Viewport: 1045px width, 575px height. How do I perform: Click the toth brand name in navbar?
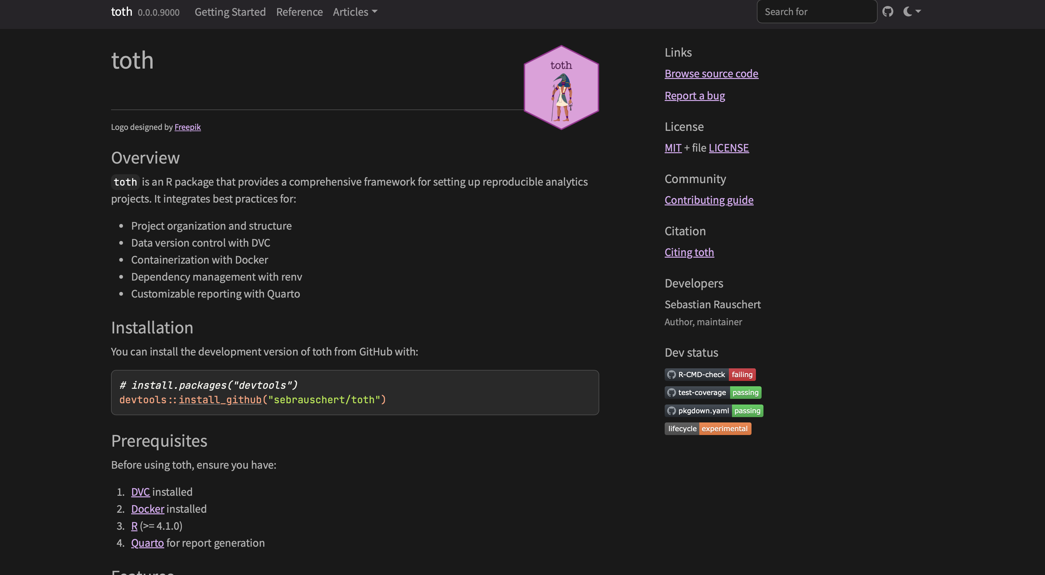(122, 12)
